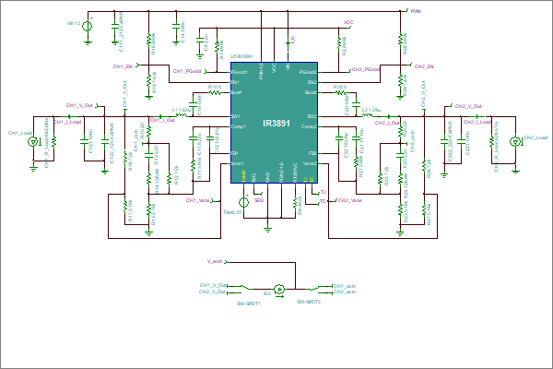553x369 pixels.
Task: Click the CH1_EN net label
Action: pos(123,66)
